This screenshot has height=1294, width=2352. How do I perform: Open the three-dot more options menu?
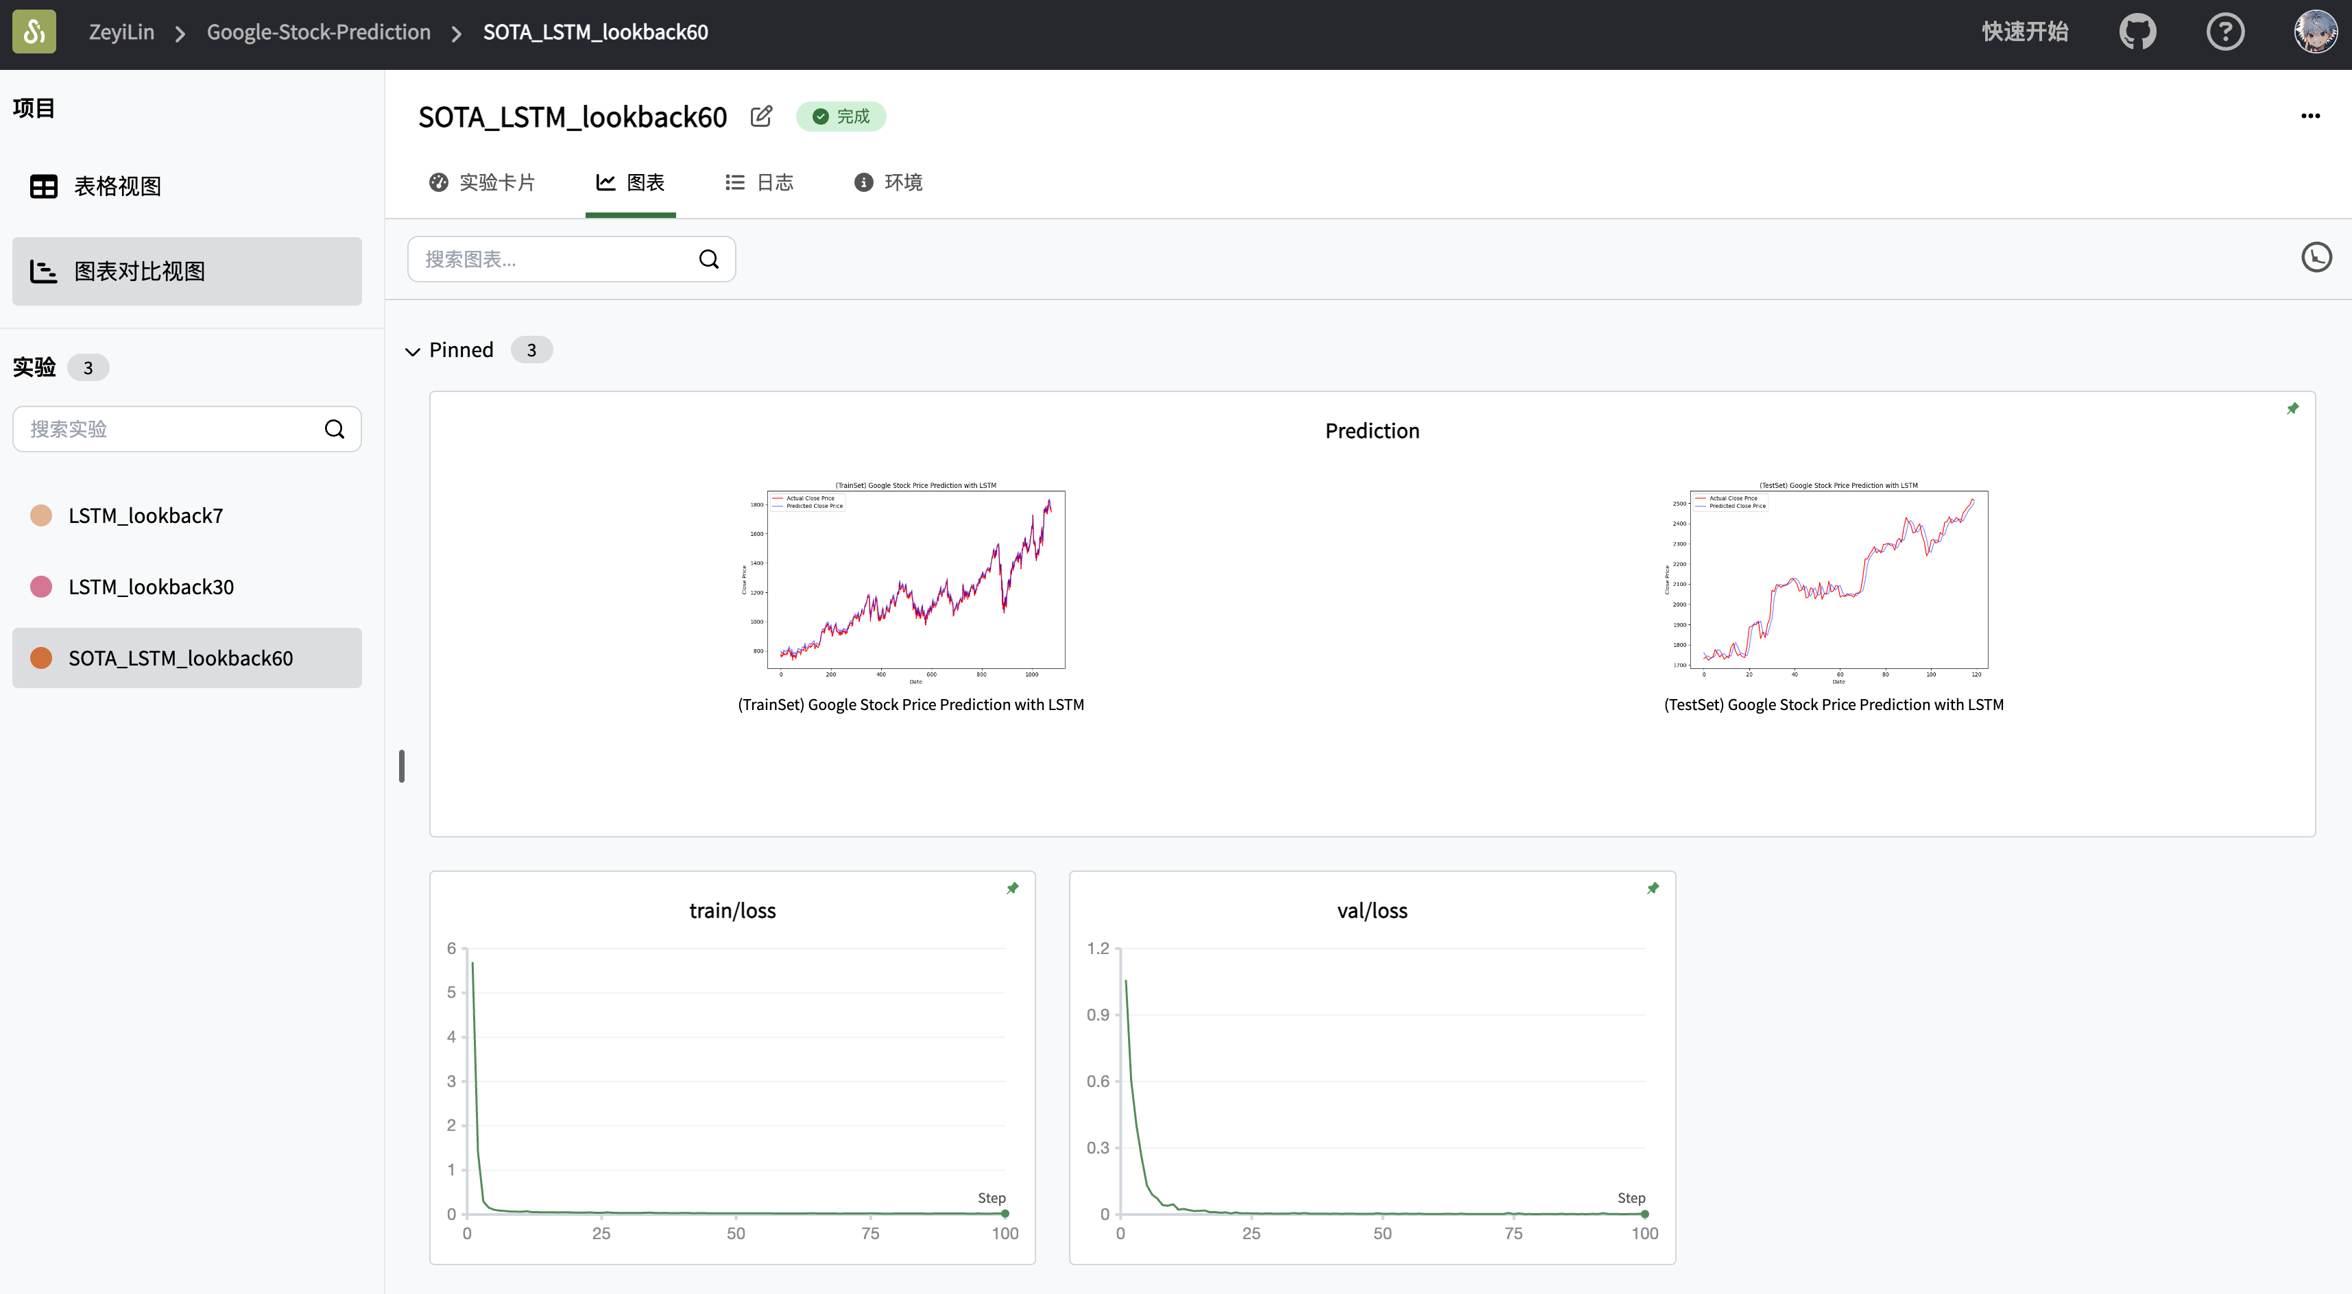point(2310,116)
